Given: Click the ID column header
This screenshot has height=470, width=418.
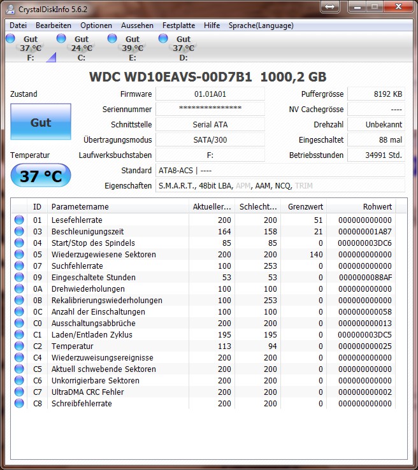Looking at the screenshot, I should click(x=37, y=206).
